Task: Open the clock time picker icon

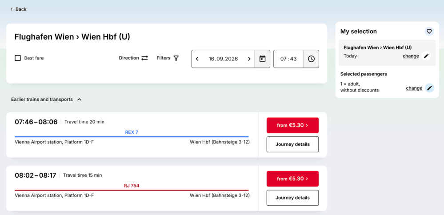Action: coord(311,59)
